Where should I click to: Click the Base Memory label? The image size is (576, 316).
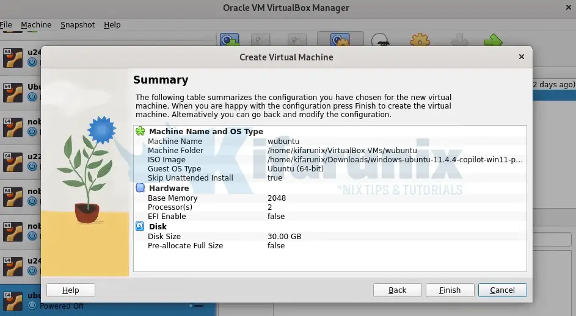(173, 198)
